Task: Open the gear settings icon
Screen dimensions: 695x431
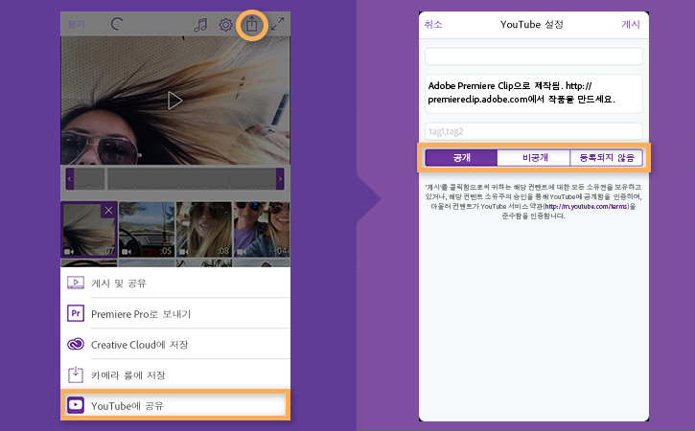Action: (225, 24)
